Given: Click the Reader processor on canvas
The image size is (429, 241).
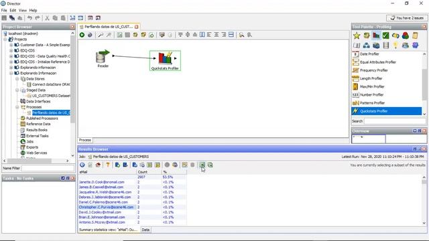Looking at the screenshot, I should pos(103,58).
